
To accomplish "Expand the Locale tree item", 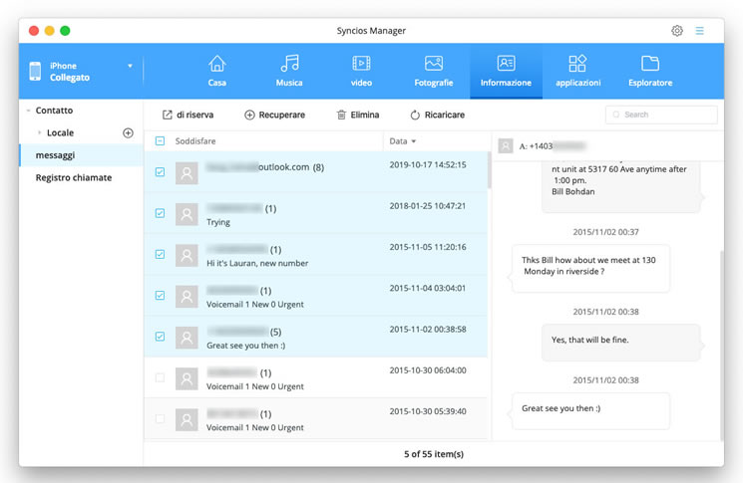I will point(40,132).
